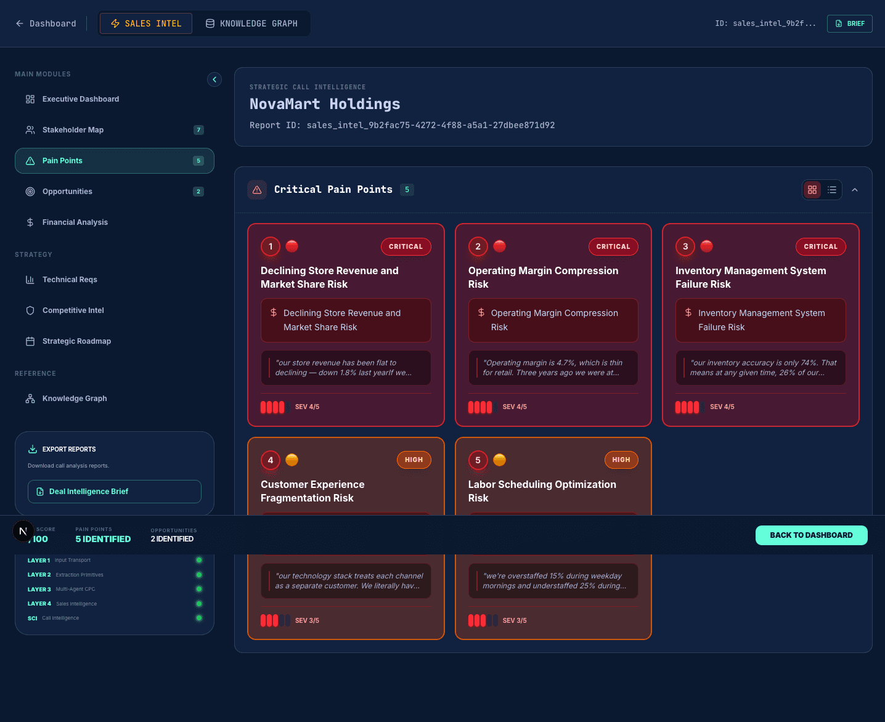The height and width of the screenshot is (722, 885).
Task: Click the Brief button in the header
Action: [849, 23]
